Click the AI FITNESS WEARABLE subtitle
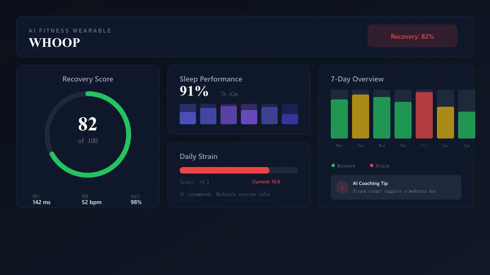 pyautogui.click(x=70, y=31)
